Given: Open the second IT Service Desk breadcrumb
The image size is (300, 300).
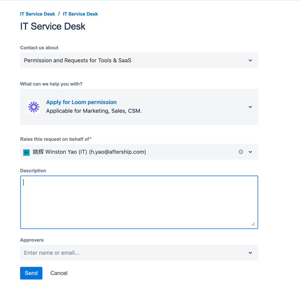Looking at the screenshot, I should 80,14.
